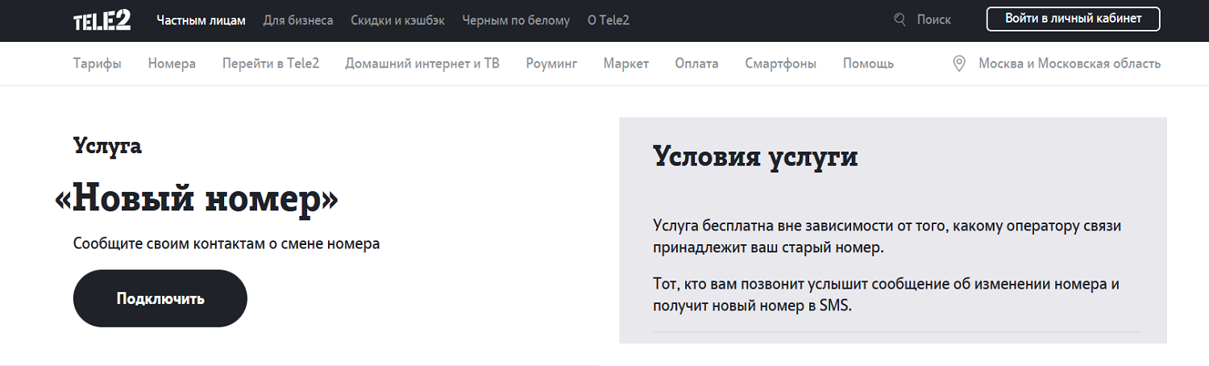Open the Тарифы menu item
Viewport: 1209px width, 366px height.
point(98,64)
